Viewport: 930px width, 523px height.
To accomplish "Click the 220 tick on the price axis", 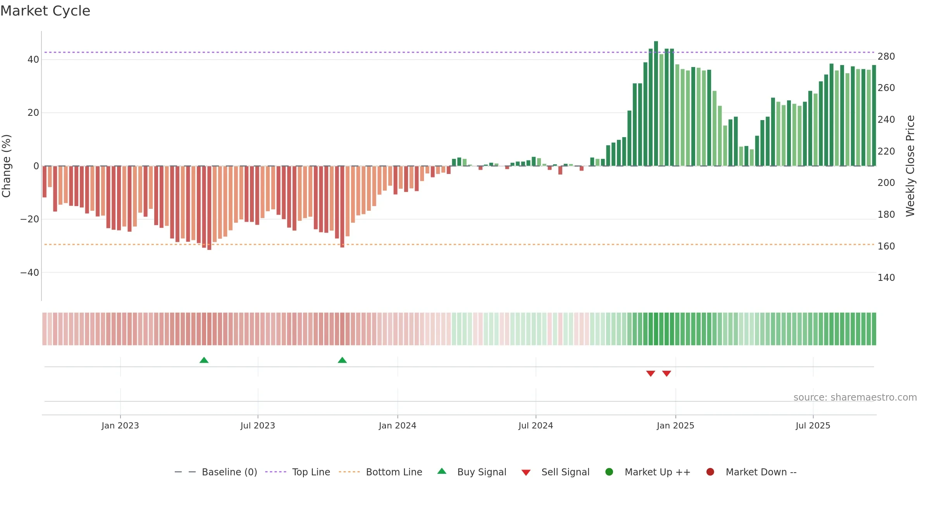I will pyautogui.click(x=886, y=151).
